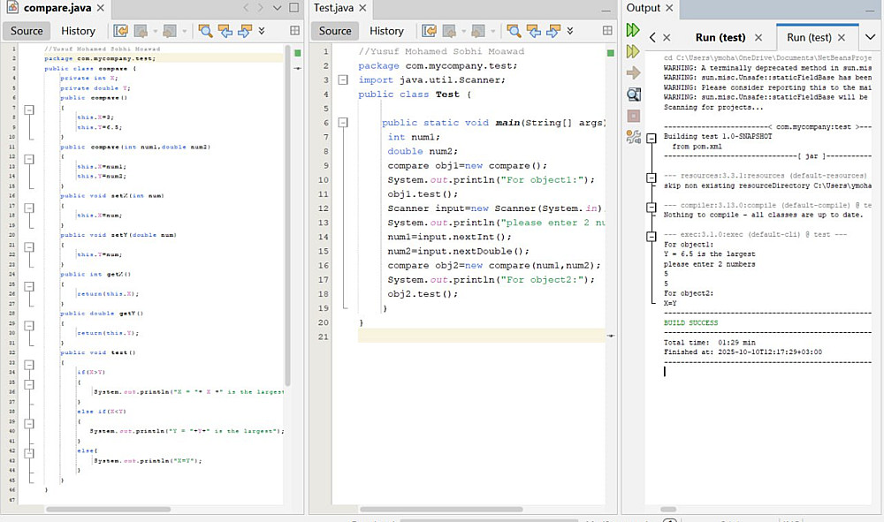Expand compare.java toolbar overflow chevron

(262, 31)
